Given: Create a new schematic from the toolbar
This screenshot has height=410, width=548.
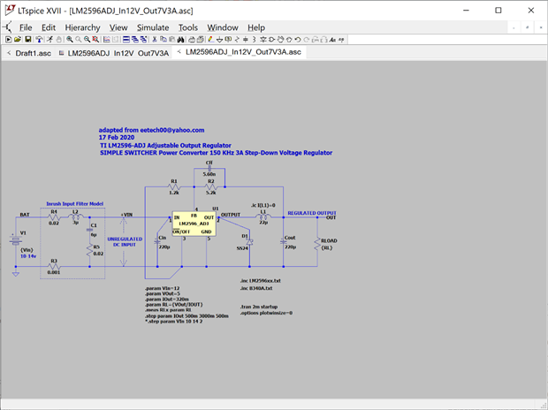Looking at the screenshot, I should [x=8, y=40].
